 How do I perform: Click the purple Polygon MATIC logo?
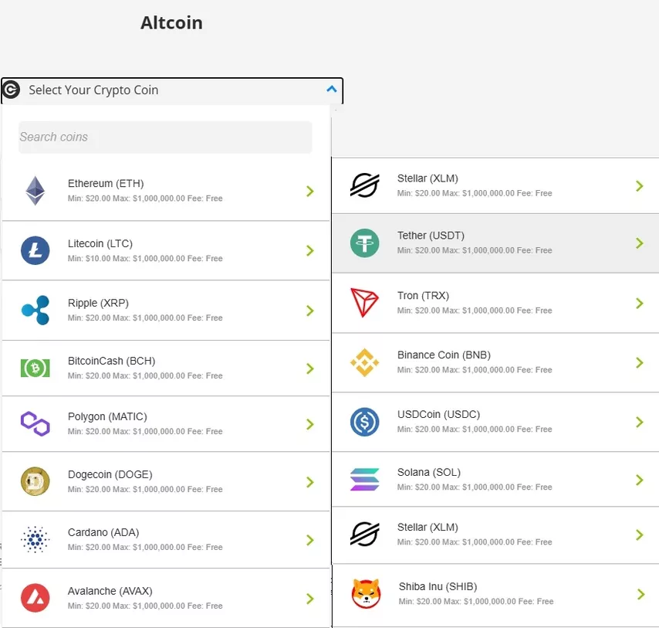pos(35,423)
